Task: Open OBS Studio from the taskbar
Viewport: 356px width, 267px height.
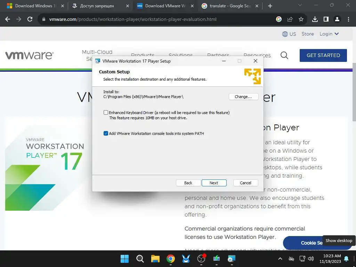Action: pos(201,259)
